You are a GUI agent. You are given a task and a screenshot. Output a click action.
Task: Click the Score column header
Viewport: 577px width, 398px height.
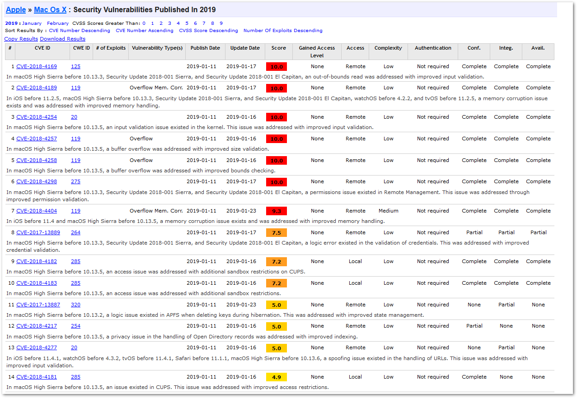[x=279, y=48]
